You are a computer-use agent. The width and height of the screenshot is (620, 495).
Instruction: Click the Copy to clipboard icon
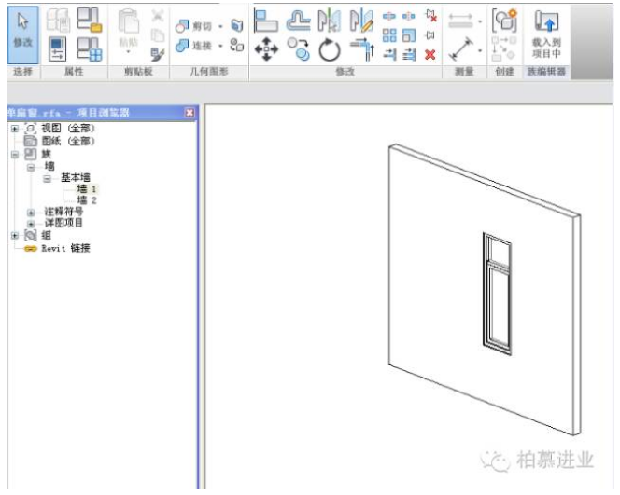coord(158,35)
